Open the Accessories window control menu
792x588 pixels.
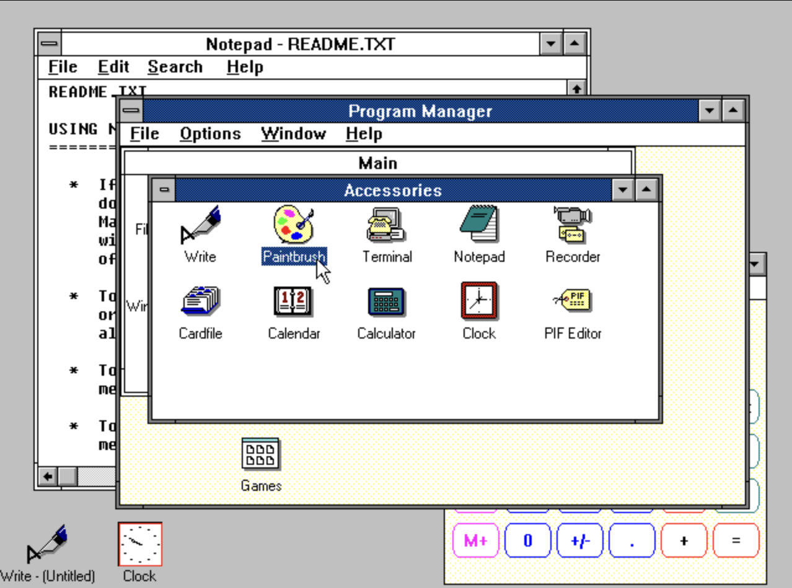(x=164, y=190)
